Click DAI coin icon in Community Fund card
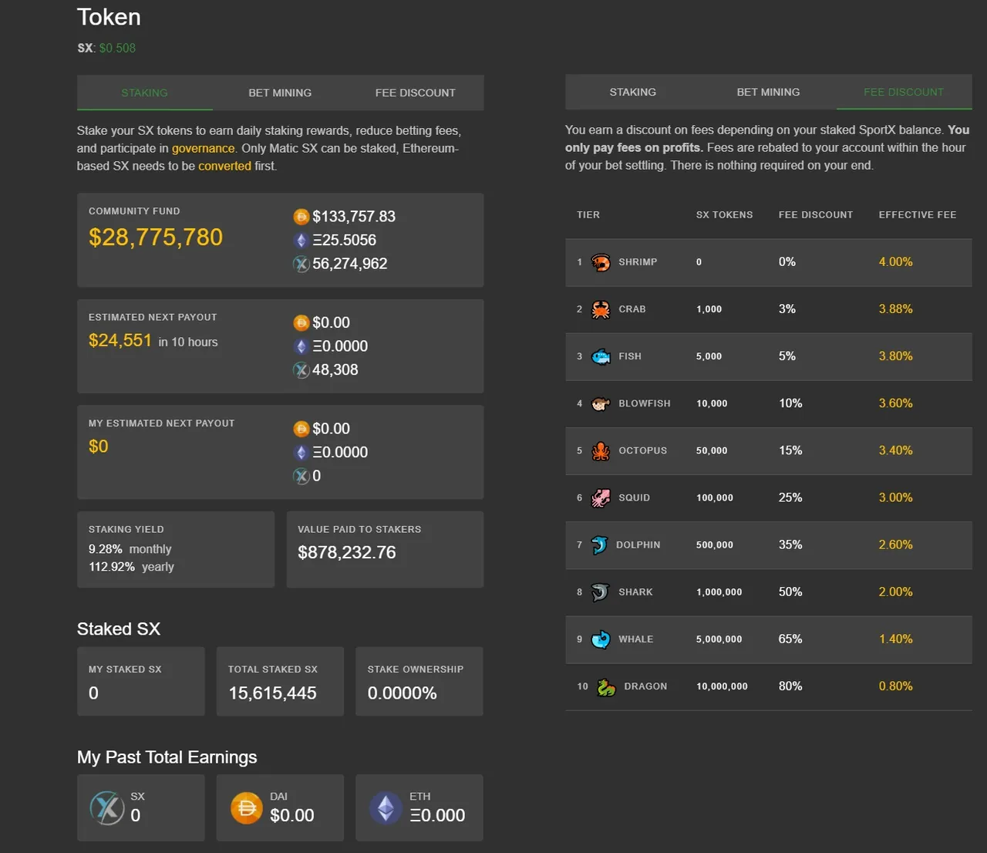The height and width of the screenshot is (853, 987). (x=301, y=217)
